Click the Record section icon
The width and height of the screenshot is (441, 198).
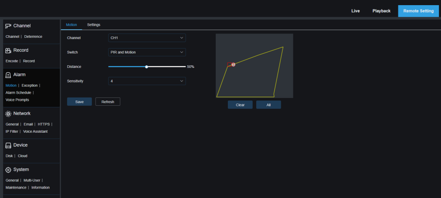[8, 50]
